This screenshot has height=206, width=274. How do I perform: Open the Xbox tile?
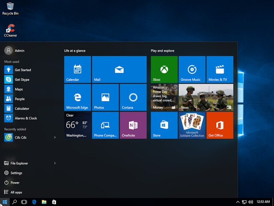coord(164,70)
